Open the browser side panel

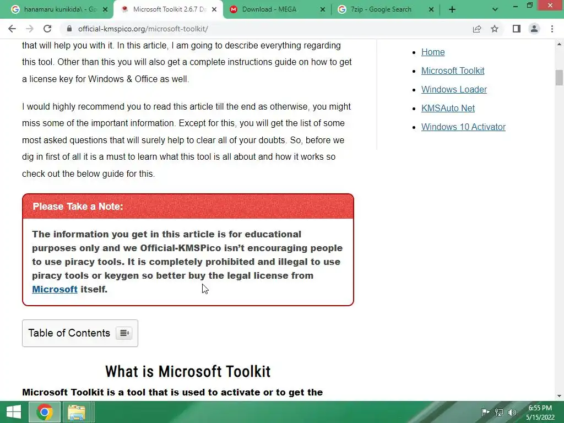pos(517,29)
